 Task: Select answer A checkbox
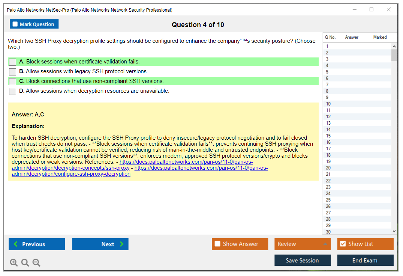13,62
